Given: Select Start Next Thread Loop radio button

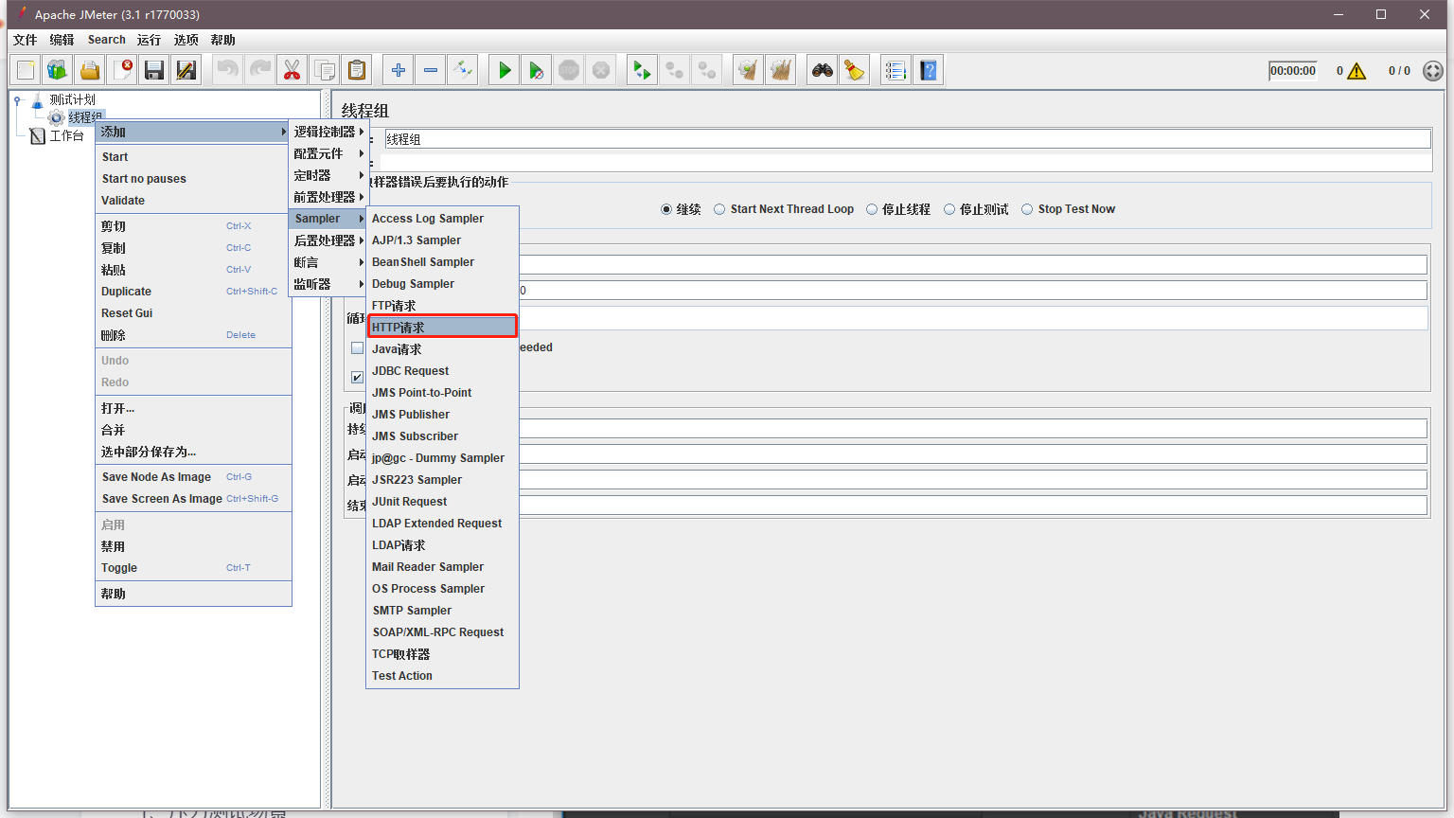Looking at the screenshot, I should [719, 209].
